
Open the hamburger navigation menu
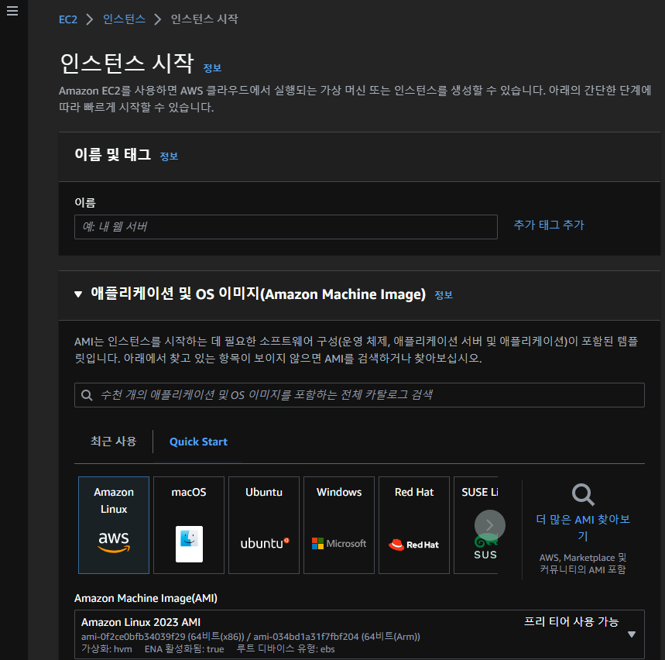[x=12, y=11]
